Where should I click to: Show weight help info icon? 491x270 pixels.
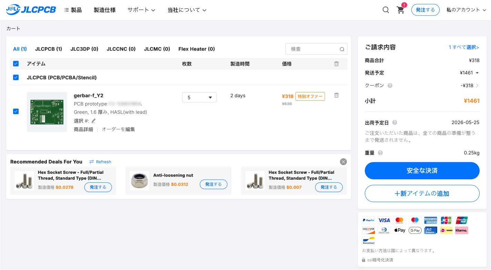pyautogui.click(x=380, y=153)
